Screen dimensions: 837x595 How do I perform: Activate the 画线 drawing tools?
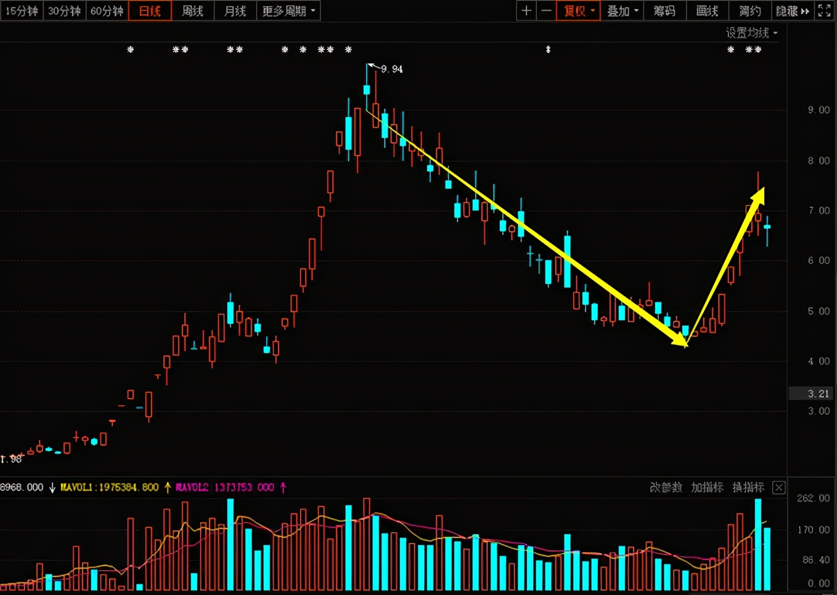[x=707, y=11]
